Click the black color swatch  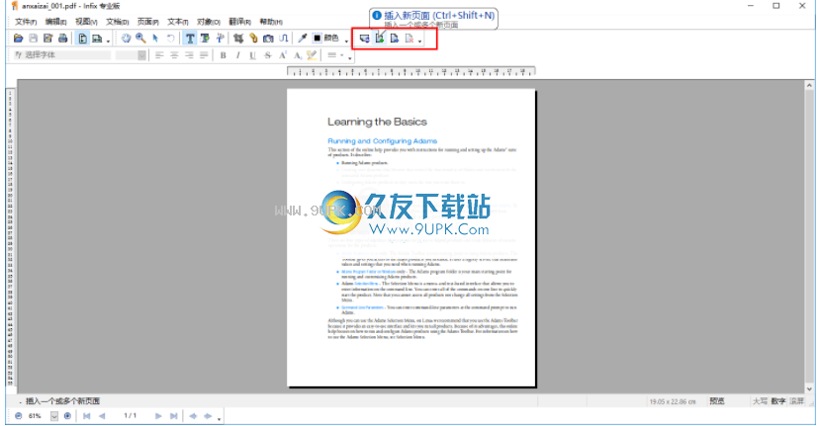point(317,39)
